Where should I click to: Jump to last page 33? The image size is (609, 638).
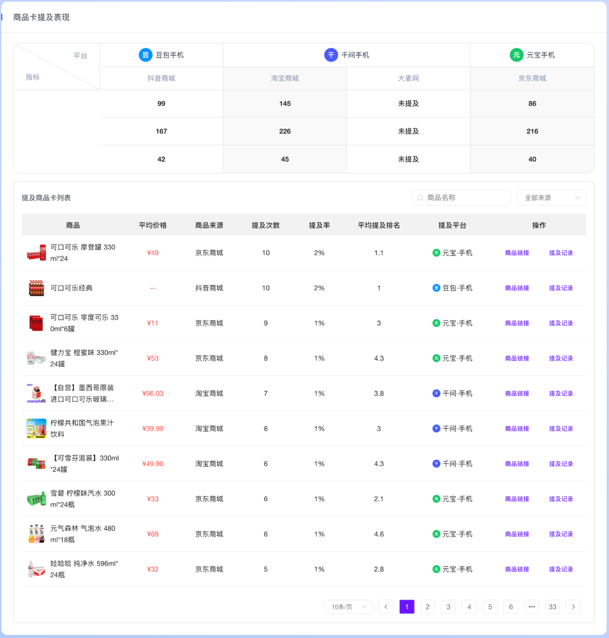point(553,606)
